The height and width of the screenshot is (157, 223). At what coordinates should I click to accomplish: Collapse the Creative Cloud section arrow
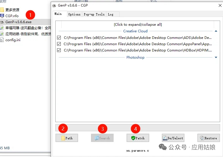click(x=216, y=31)
